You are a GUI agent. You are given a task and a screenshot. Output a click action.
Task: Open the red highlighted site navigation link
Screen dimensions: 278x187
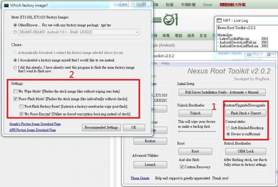pos(232,5)
